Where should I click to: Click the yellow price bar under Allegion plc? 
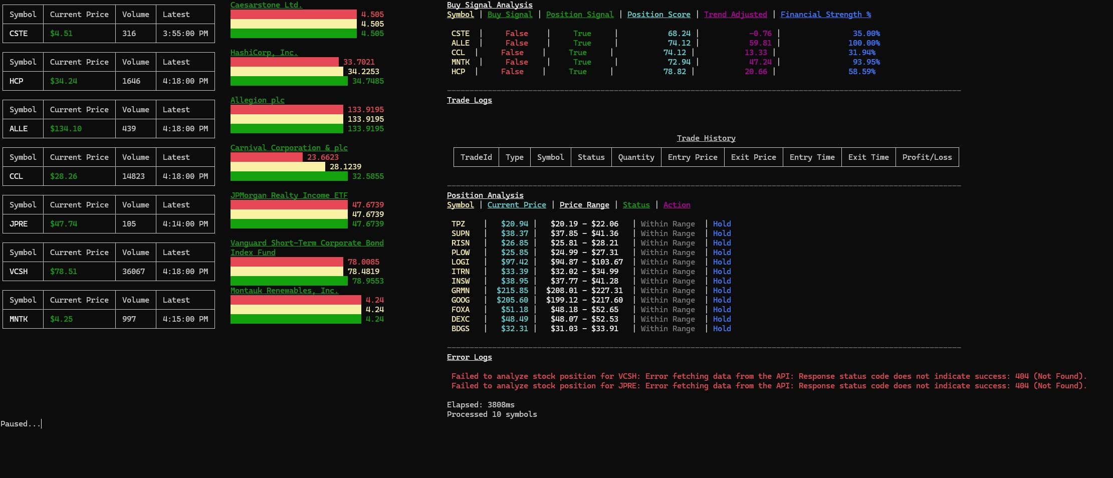(x=286, y=119)
